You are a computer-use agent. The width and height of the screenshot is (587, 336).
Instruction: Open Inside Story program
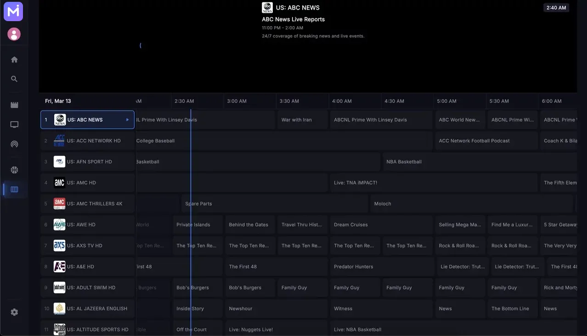coord(198,308)
